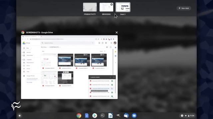Open the SCREENSHOTS - Google Drive window preview
Image resolution: width=213 pixels, height=119 pixels.
click(x=69, y=67)
